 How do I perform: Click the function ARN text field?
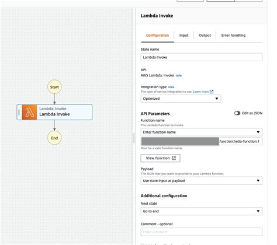[x=202, y=141]
